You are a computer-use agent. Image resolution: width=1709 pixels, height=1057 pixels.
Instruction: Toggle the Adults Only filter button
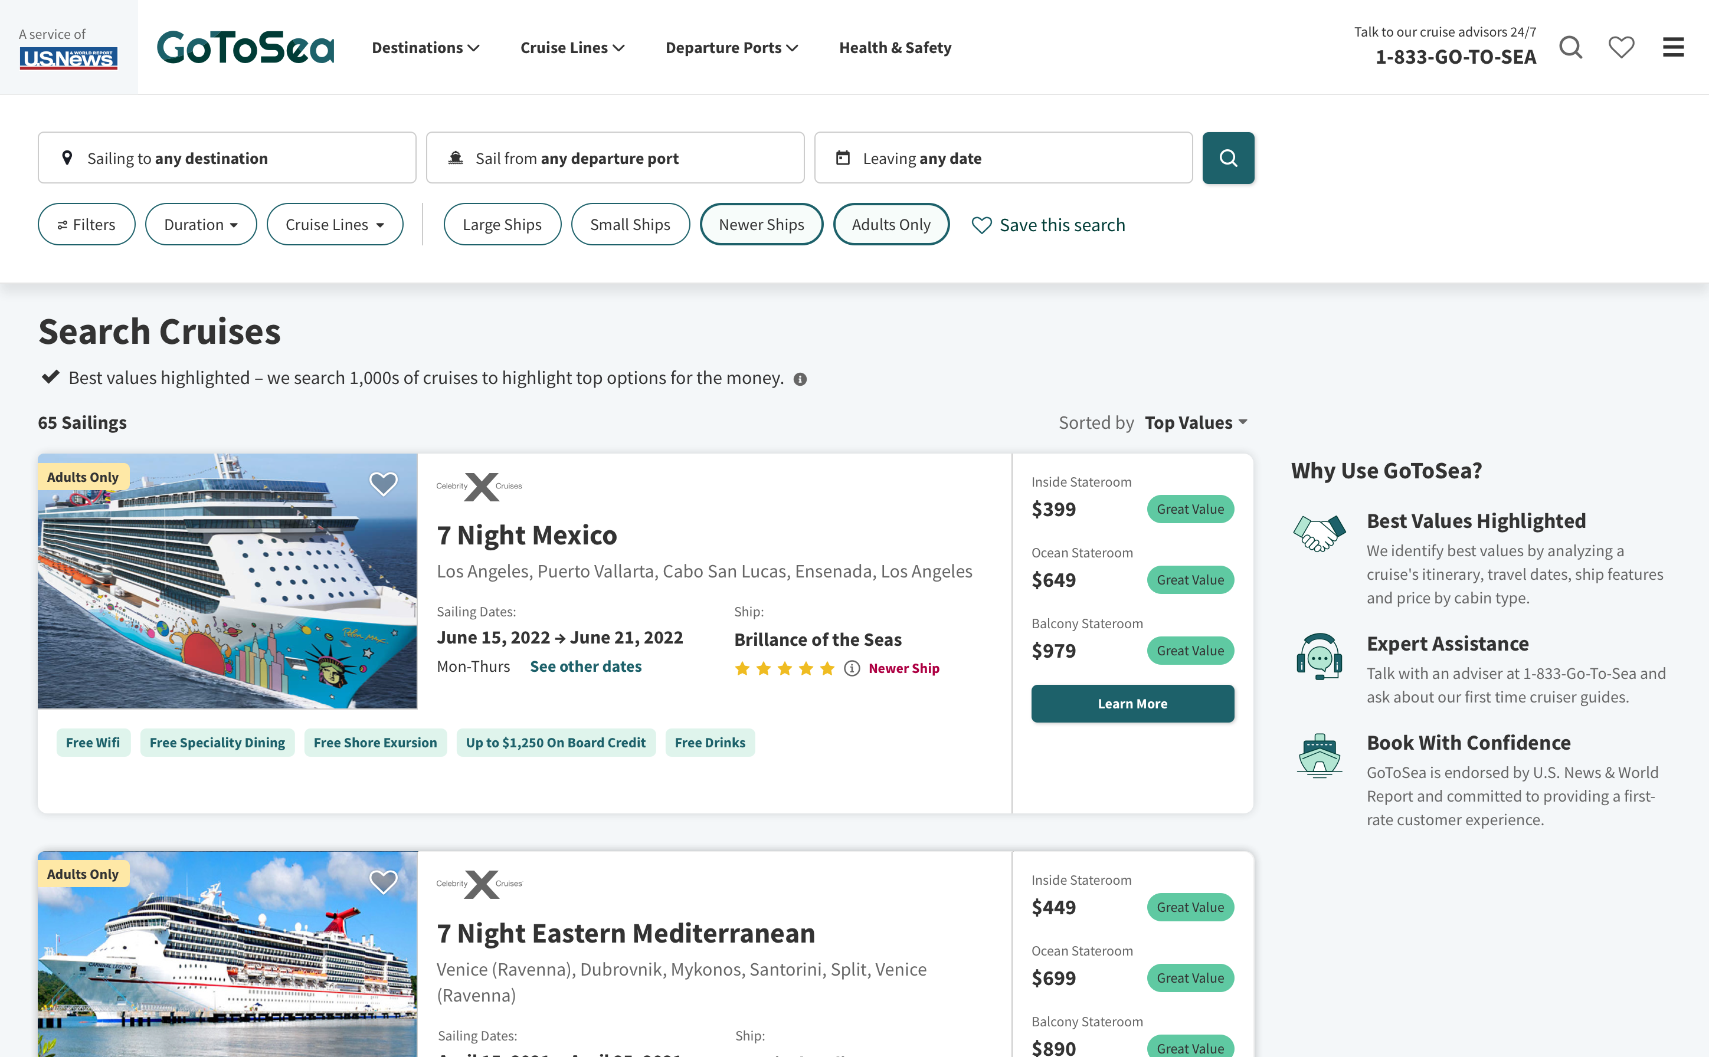pyautogui.click(x=891, y=225)
